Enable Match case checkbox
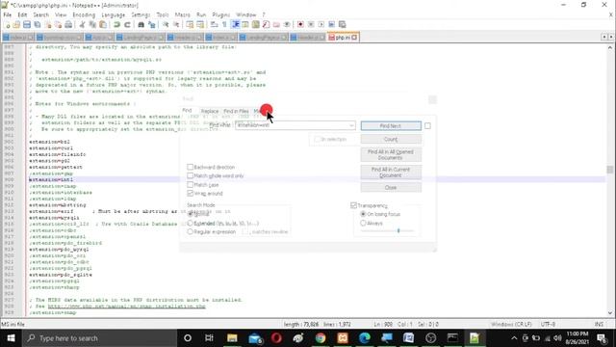The height and width of the screenshot is (347, 616). 191,184
